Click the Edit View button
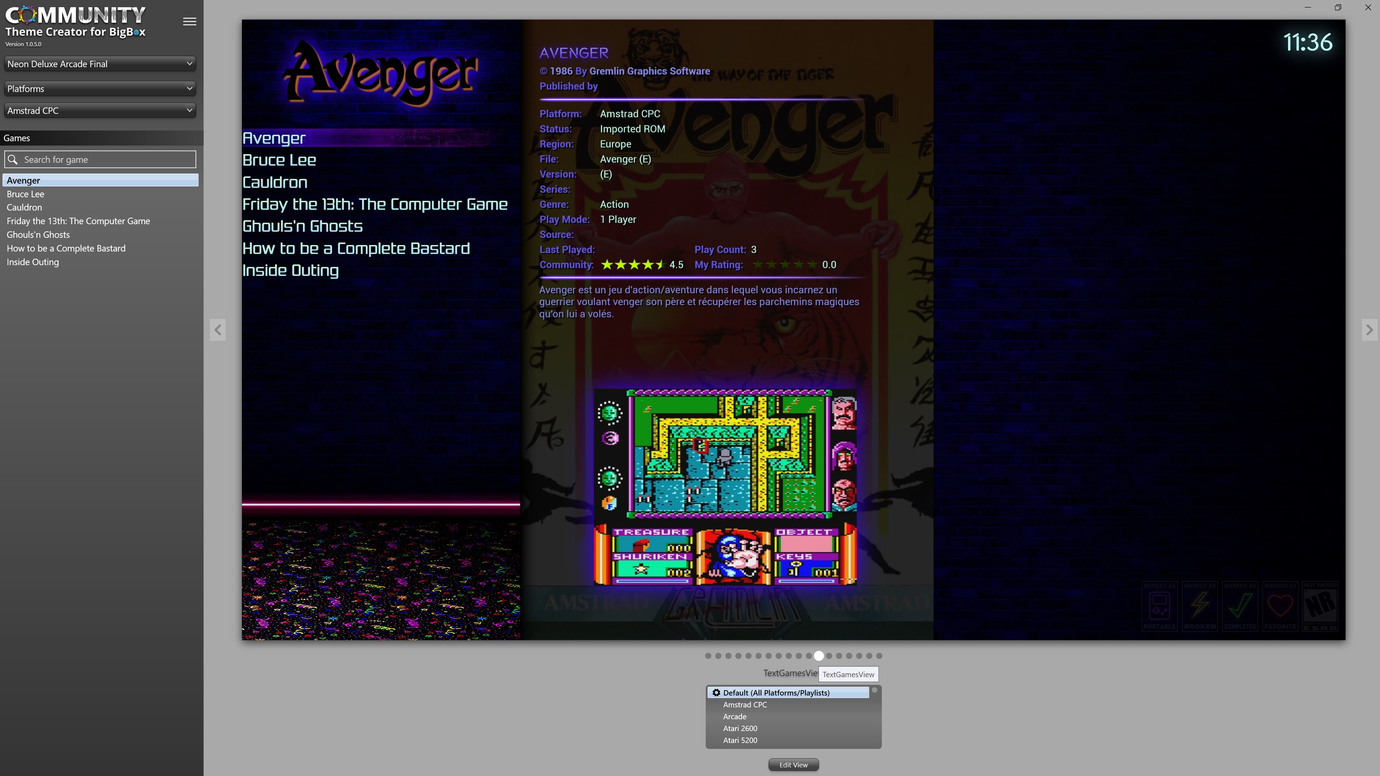 (x=793, y=765)
